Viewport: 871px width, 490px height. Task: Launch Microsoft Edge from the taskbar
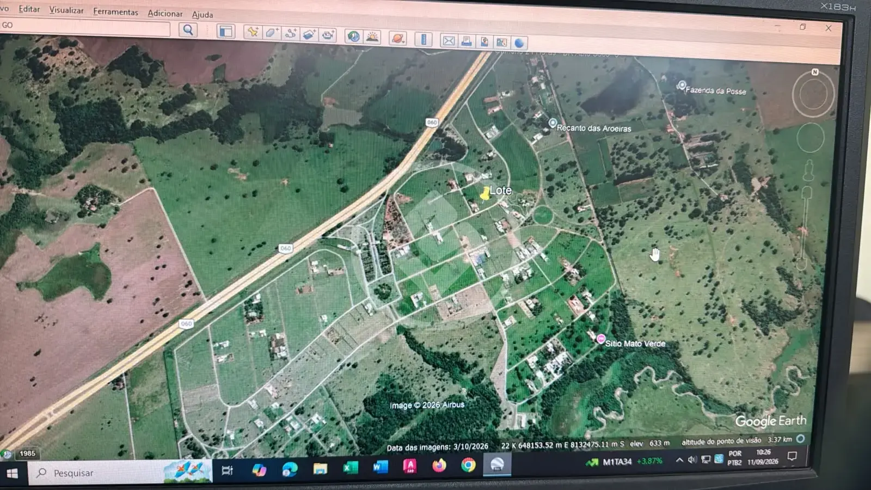[290, 469]
